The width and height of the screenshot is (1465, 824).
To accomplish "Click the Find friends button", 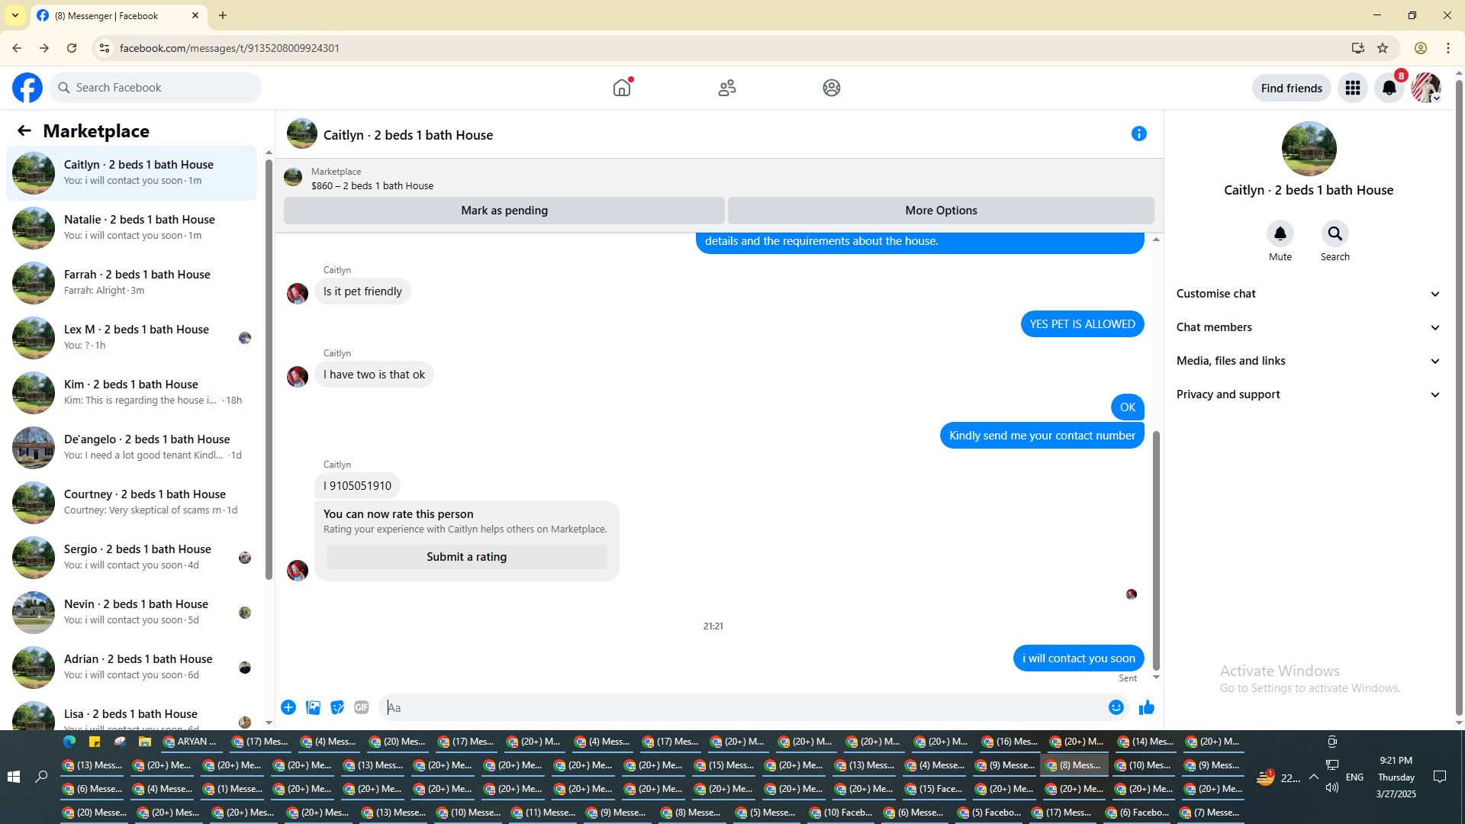I will 1291,88.
